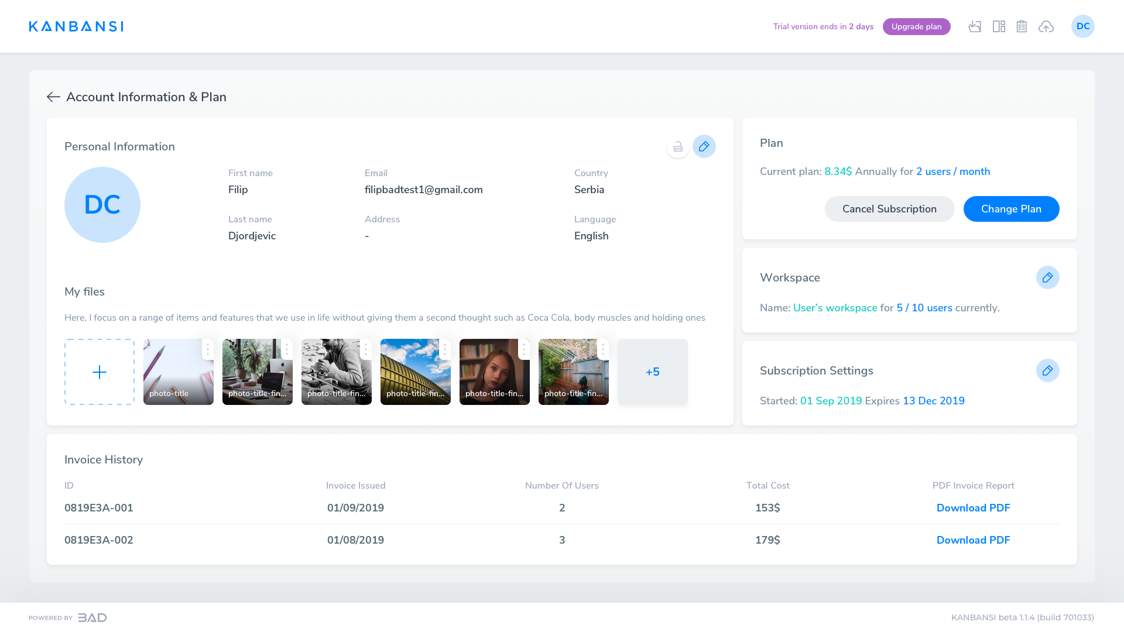1124x632 pixels.
Task: Open the DC user avatar menu in header
Action: click(1082, 26)
